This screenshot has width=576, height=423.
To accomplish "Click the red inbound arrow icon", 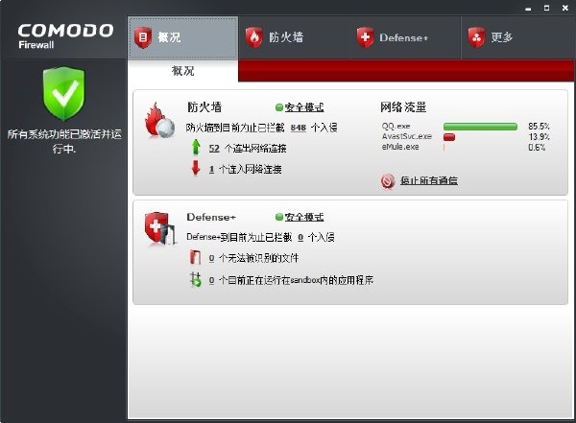I will pyautogui.click(x=196, y=168).
